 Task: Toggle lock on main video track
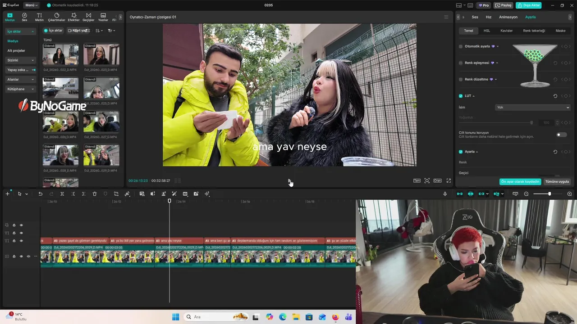pyautogui.click(x=14, y=256)
